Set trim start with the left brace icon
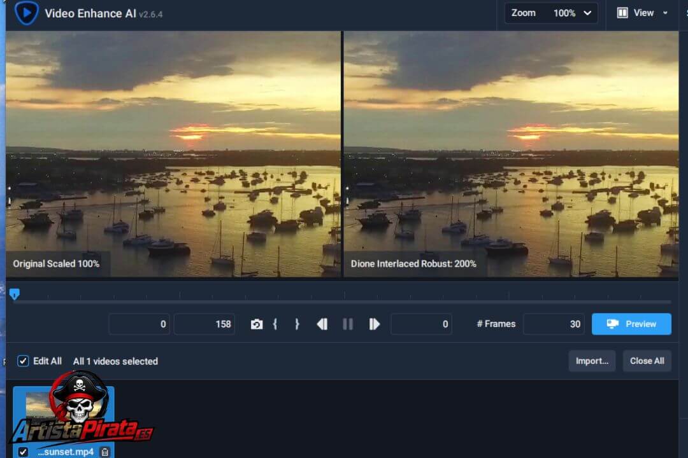This screenshot has height=458, width=688. tap(275, 324)
